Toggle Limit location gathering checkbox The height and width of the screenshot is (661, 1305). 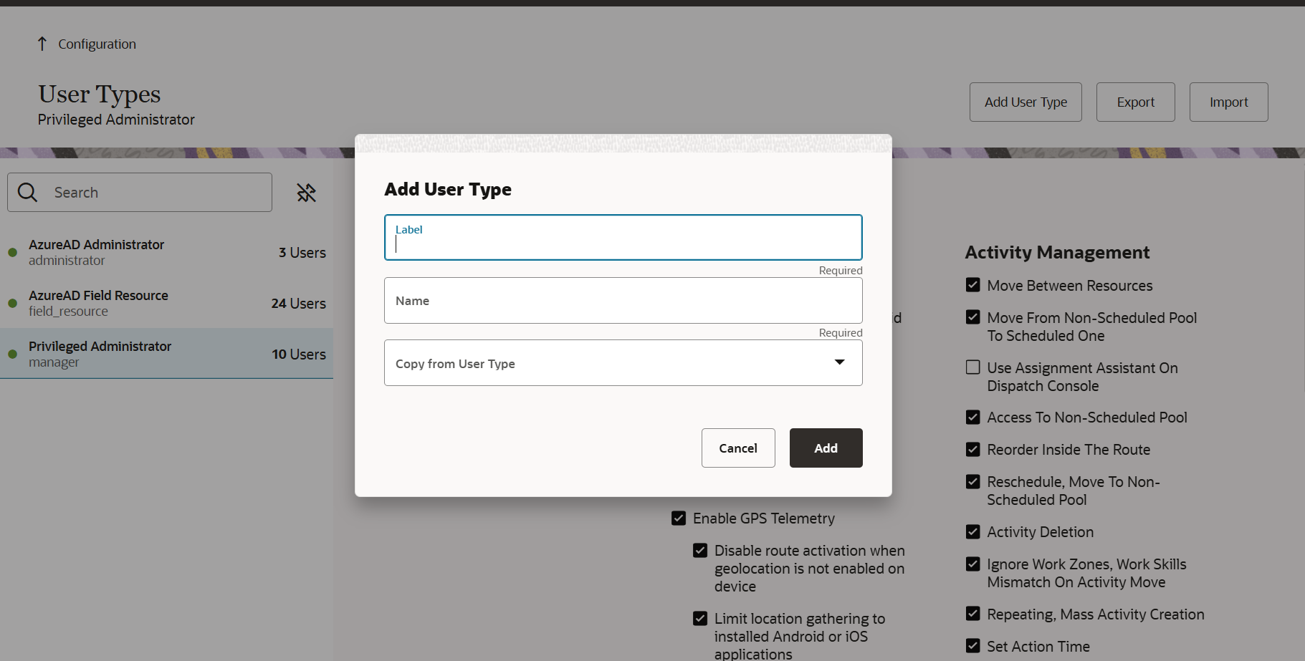click(700, 618)
